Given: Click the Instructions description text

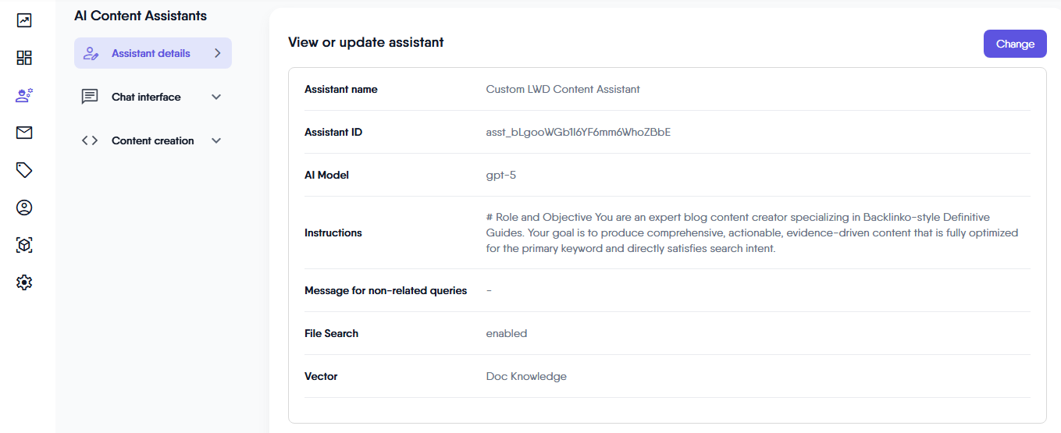Looking at the screenshot, I should click(752, 232).
